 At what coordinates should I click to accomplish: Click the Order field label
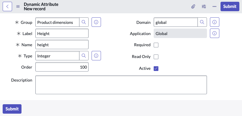[27, 67]
